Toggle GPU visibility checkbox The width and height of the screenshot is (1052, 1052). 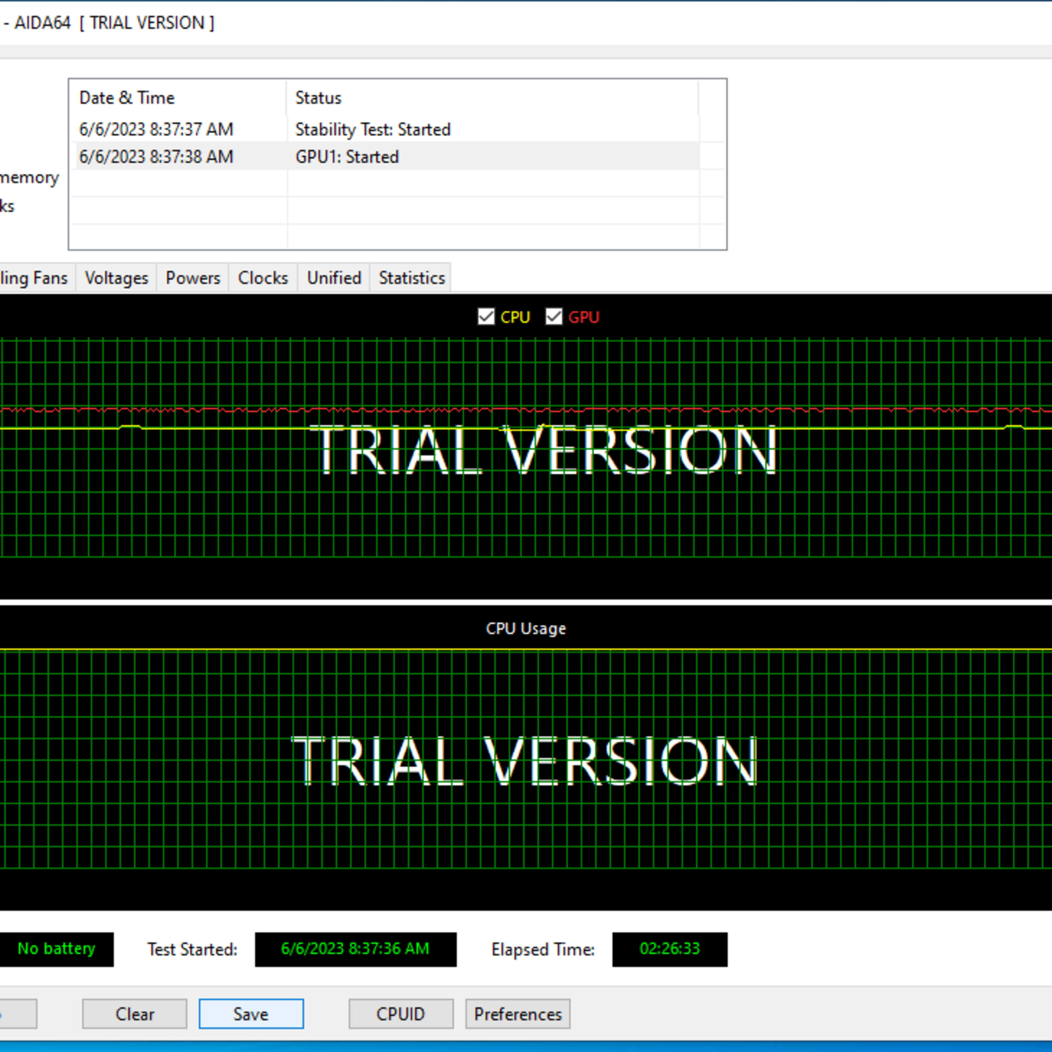tap(554, 316)
